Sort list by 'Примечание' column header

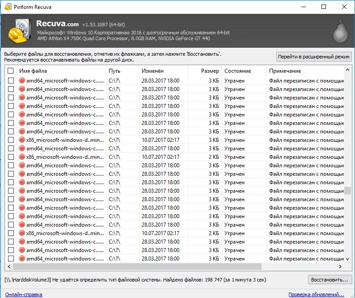[305, 71]
